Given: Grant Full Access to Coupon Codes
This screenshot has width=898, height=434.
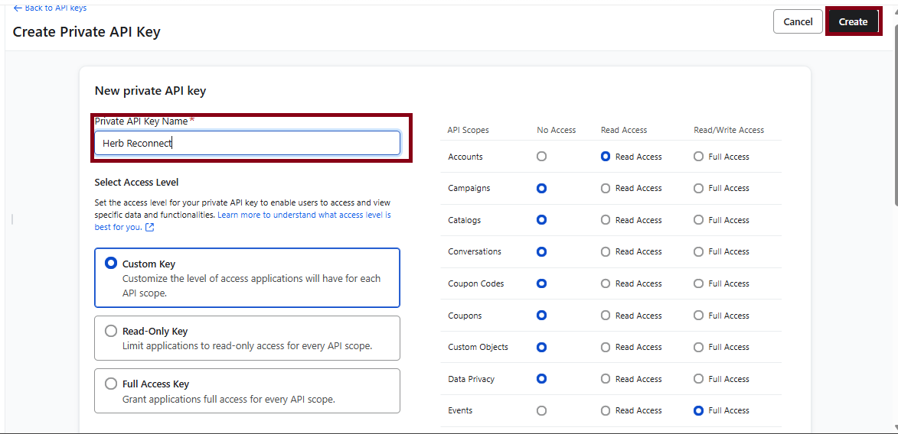Looking at the screenshot, I should pos(698,283).
